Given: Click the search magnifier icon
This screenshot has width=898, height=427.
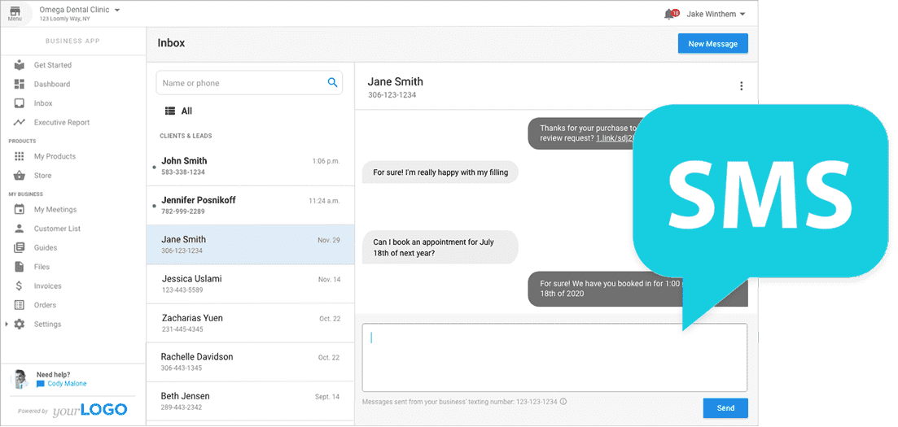Looking at the screenshot, I should click(332, 83).
